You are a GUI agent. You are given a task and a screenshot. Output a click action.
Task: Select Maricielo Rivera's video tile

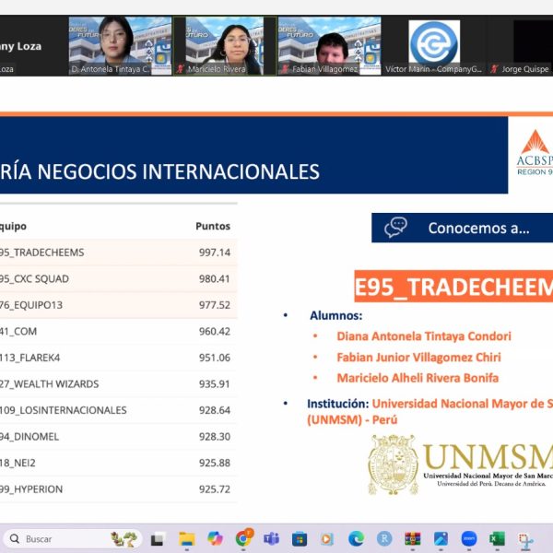[225, 45]
